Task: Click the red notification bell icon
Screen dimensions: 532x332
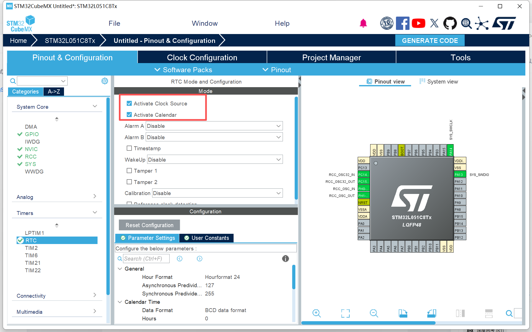Action: tap(363, 24)
